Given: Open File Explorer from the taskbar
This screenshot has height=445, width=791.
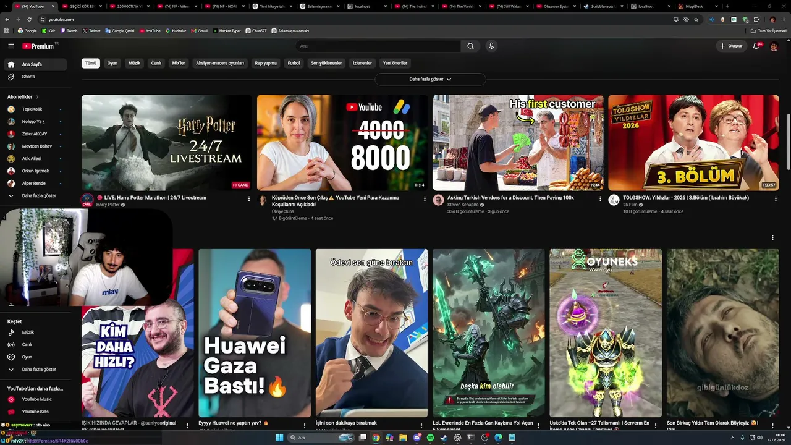Looking at the screenshot, I should 404,438.
